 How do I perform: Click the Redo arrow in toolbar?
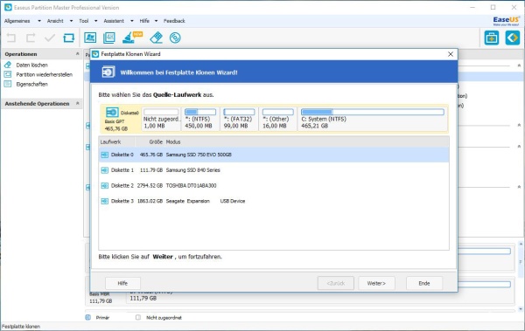coord(31,38)
